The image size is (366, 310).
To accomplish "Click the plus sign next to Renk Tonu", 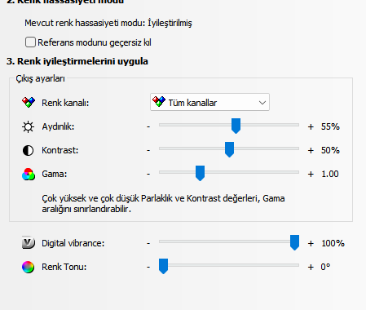I will pyautogui.click(x=311, y=267).
